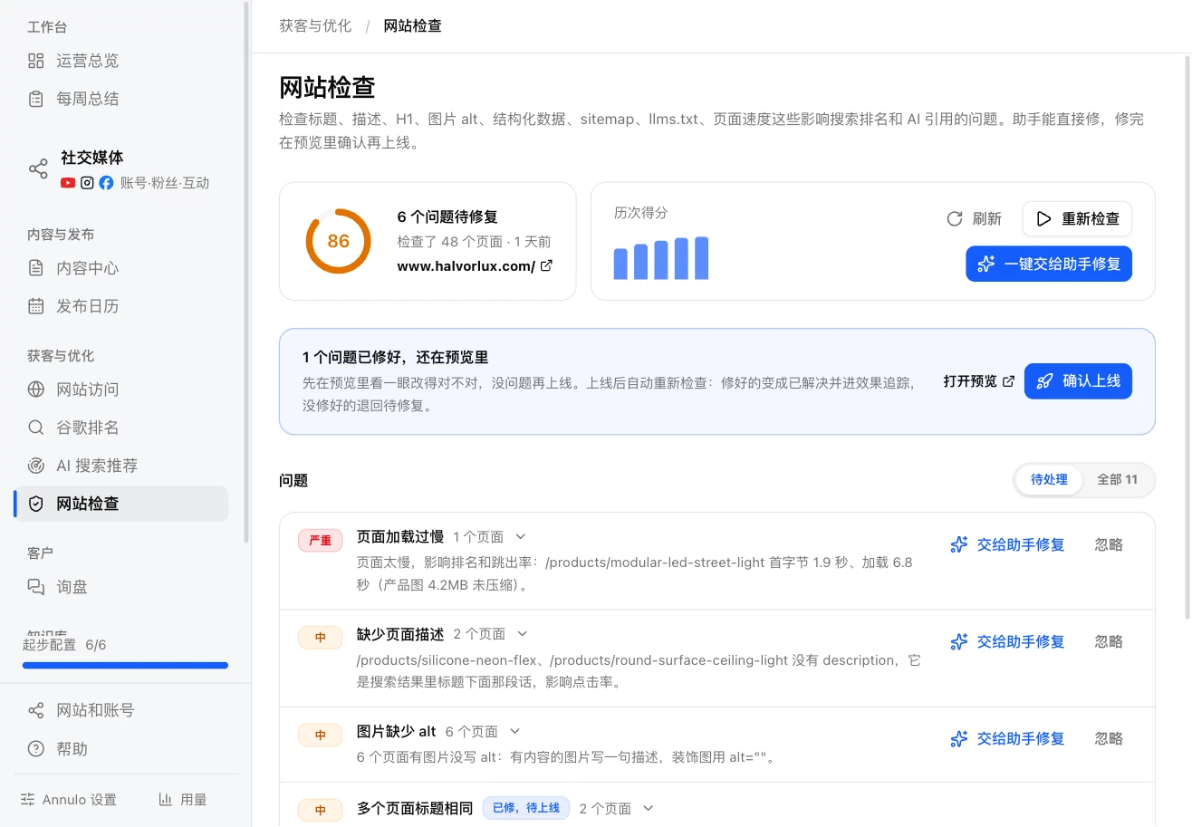Click the Annulo 设置 sliders icon
The image size is (1192, 827).
(28, 800)
